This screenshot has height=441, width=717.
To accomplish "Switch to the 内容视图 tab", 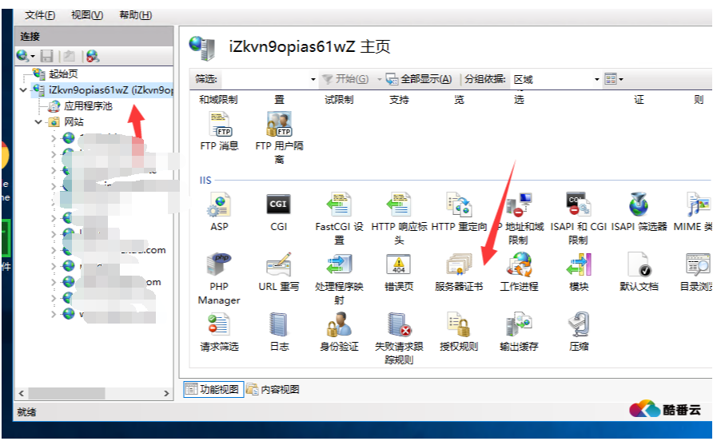I will pos(273,390).
